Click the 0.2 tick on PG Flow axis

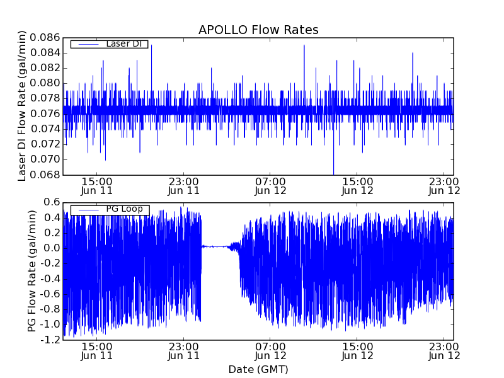[52, 233]
